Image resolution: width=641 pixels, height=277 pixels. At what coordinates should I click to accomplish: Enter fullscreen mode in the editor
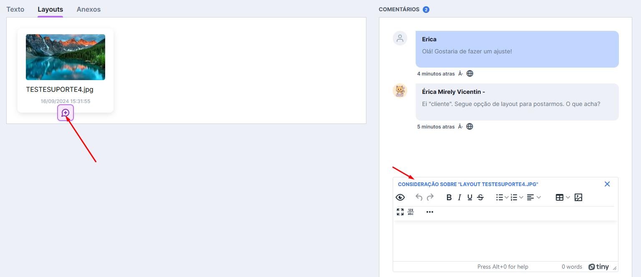click(400, 212)
